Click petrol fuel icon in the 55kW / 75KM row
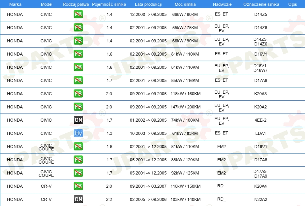 78,28
